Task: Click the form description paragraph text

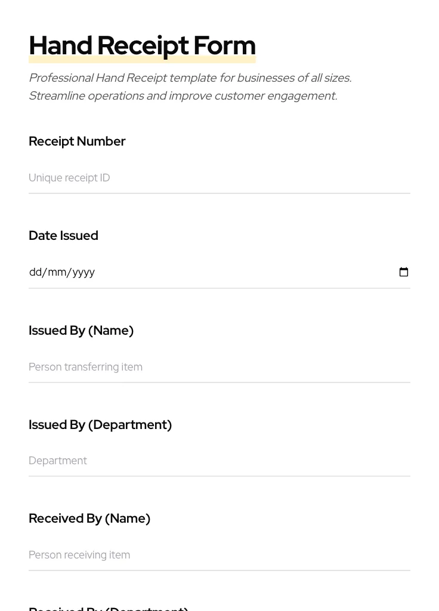Action: 190,87
